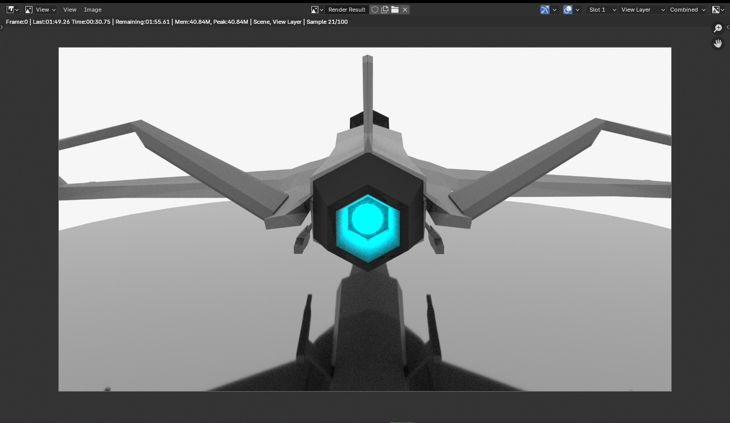Click the 'Last:01:49.26' status text
This screenshot has width=730, height=423.
click(51, 22)
